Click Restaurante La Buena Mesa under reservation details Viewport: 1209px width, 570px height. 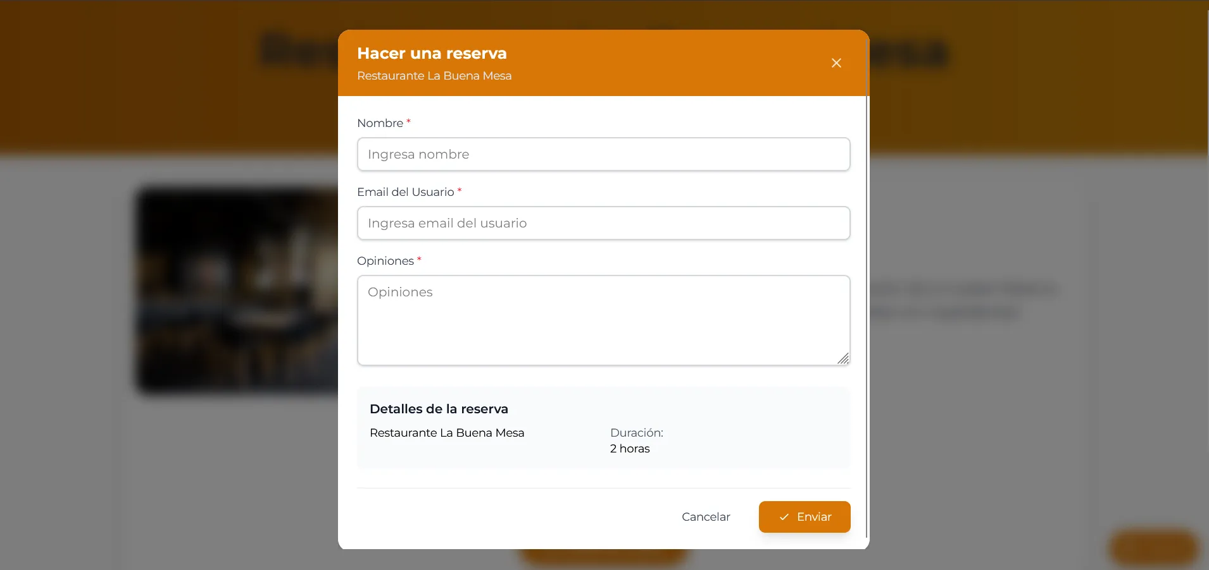[446, 433]
